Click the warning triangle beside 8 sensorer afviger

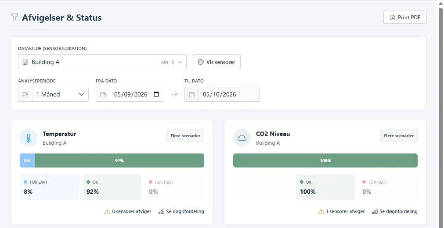click(107, 211)
